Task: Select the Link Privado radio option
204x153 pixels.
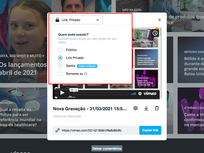Action: coord(60,58)
